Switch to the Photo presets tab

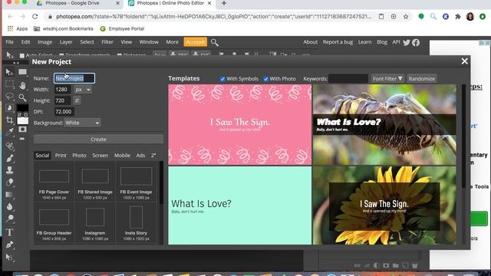[x=79, y=156]
